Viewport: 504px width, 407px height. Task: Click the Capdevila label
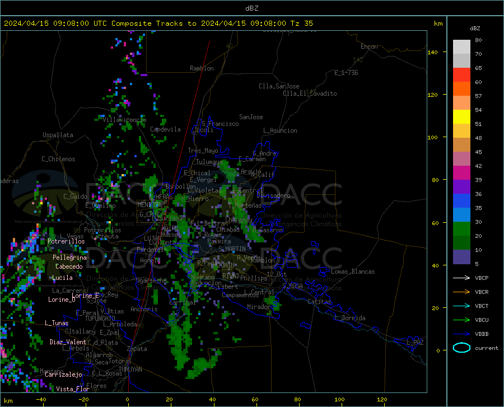165,129
